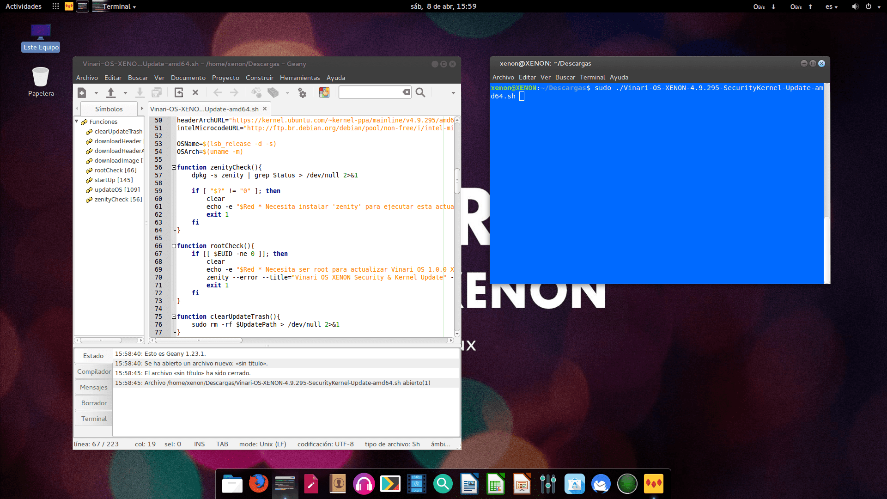Screen dimensions: 887x499
Task: Open the Papelera trash desktop icon
Action: (x=41, y=82)
